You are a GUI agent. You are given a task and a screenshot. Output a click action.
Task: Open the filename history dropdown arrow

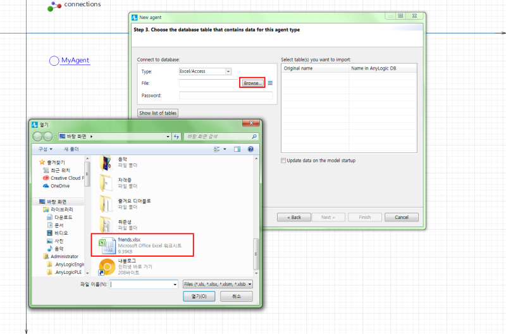(x=175, y=284)
